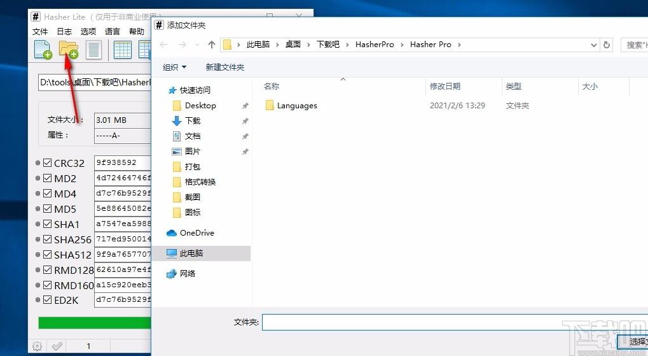This screenshot has width=648, height=356.
Task: Open 帮助 menu in Hasher Lite
Action: click(136, 31)
